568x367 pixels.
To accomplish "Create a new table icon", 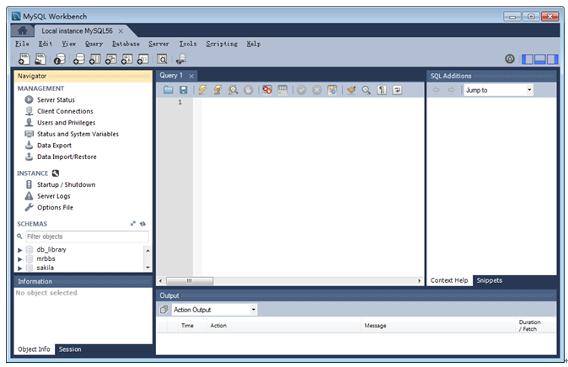I will click(95, 59).
